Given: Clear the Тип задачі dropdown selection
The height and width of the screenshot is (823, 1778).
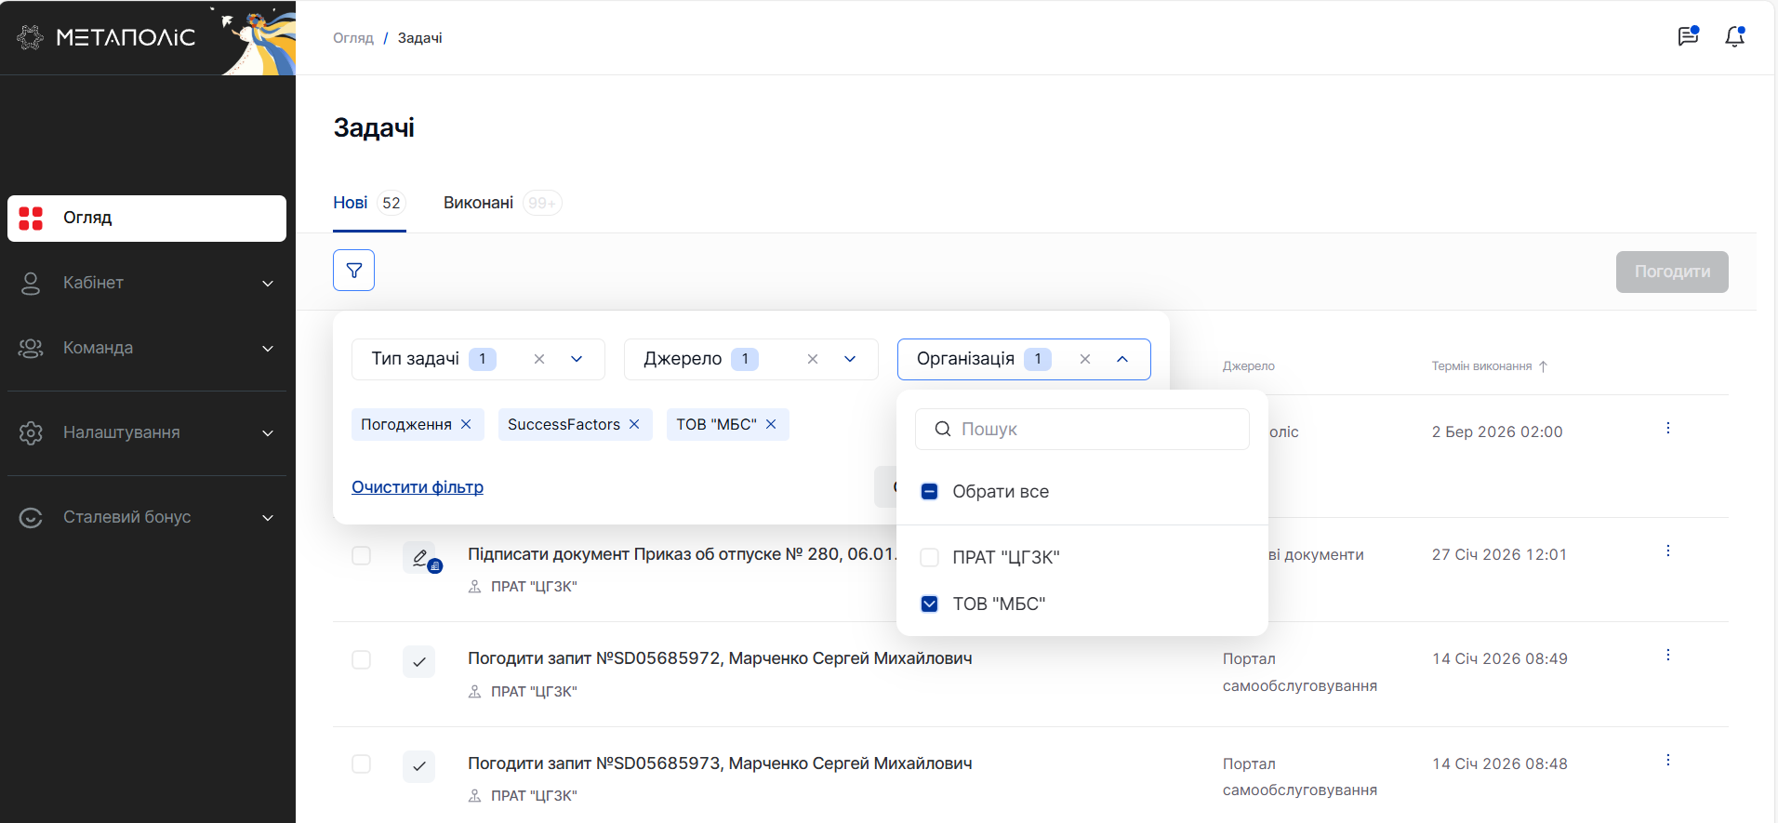Looking at the screenshot, I should click(x=539, y=359).
